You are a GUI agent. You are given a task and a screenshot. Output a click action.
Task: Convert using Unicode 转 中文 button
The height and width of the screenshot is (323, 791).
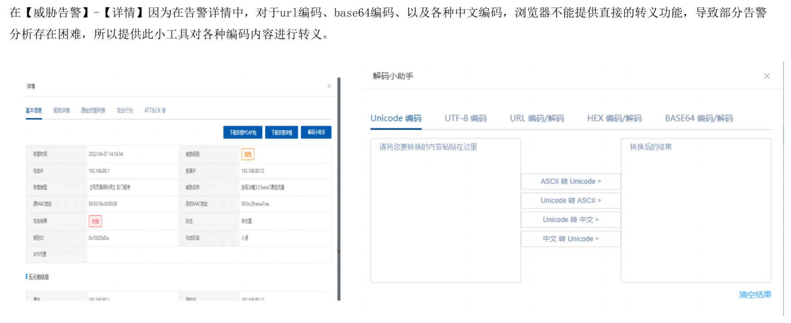571,220
